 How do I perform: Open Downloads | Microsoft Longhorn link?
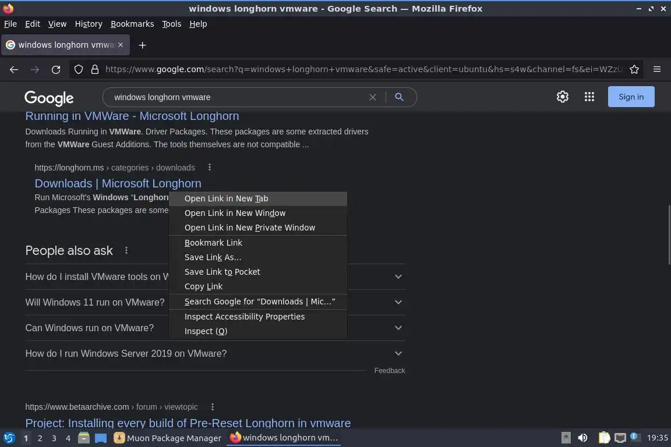click(118, 183)
